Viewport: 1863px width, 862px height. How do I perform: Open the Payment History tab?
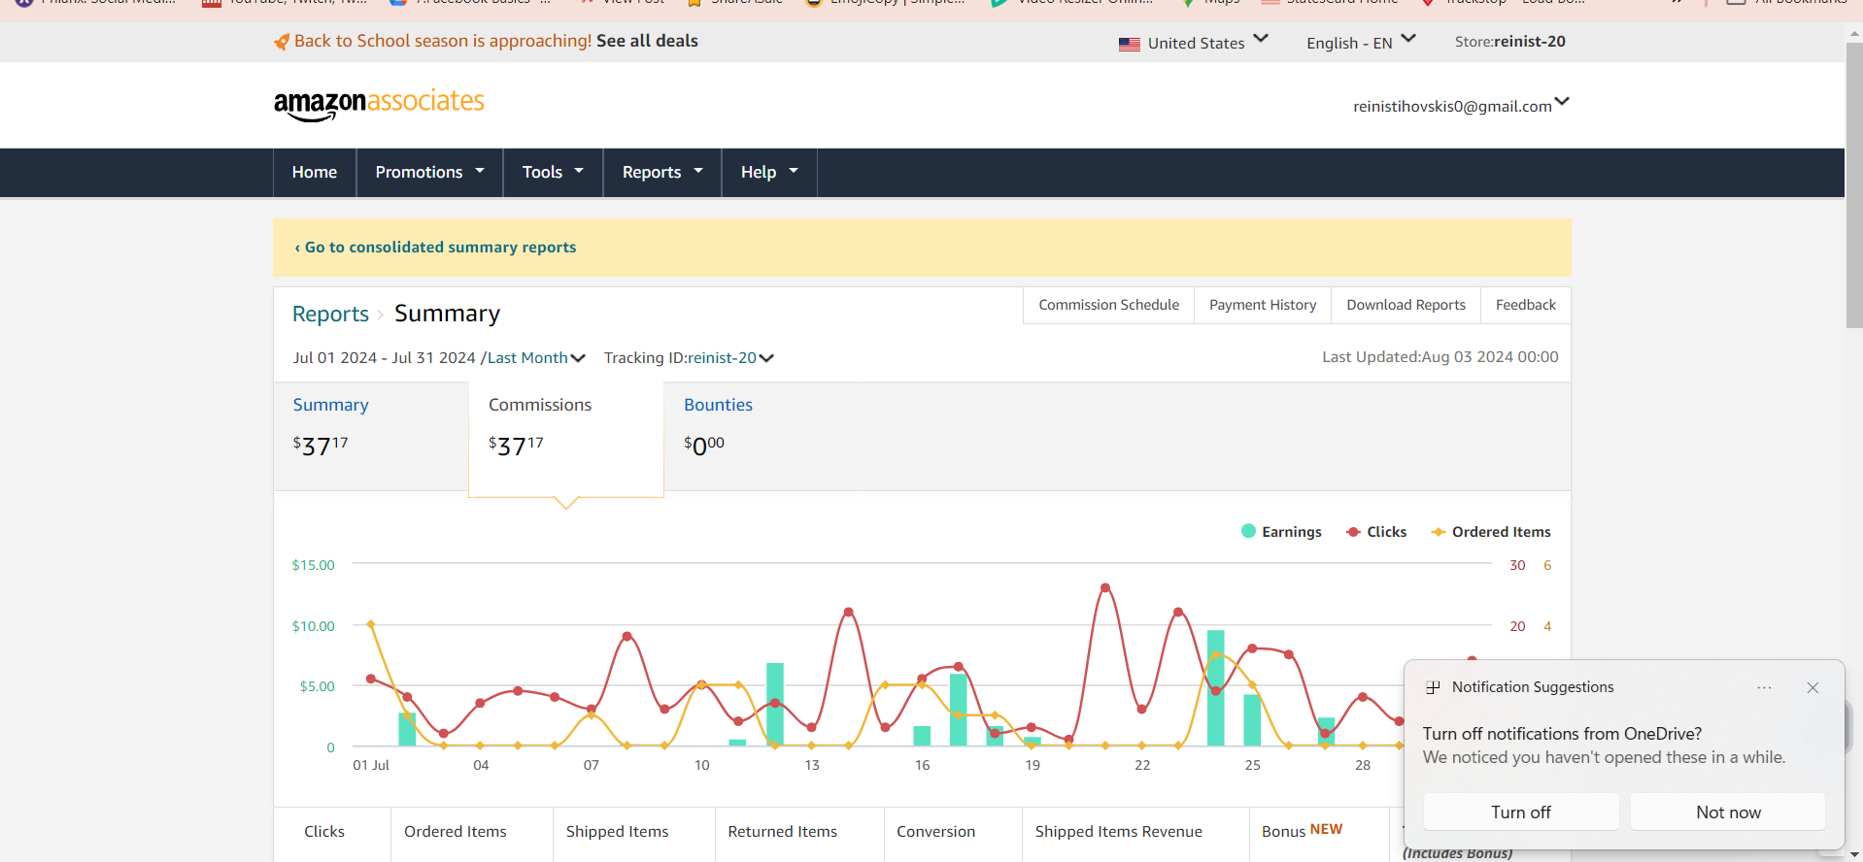point(1263,305)
